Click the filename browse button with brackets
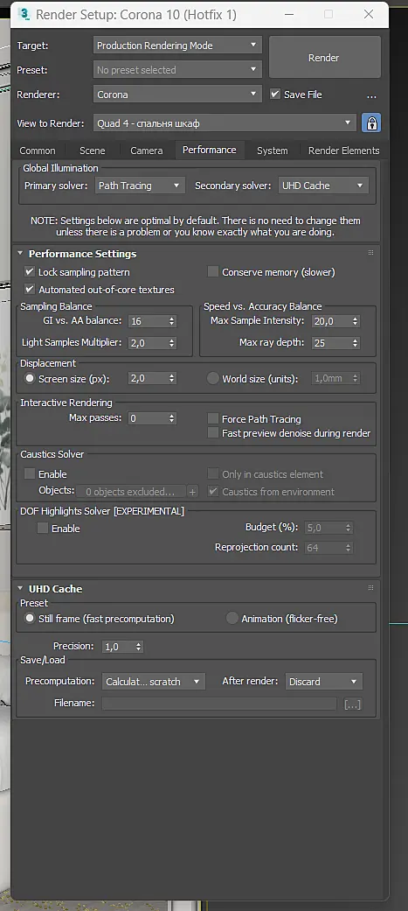 (x=352, y=704)
